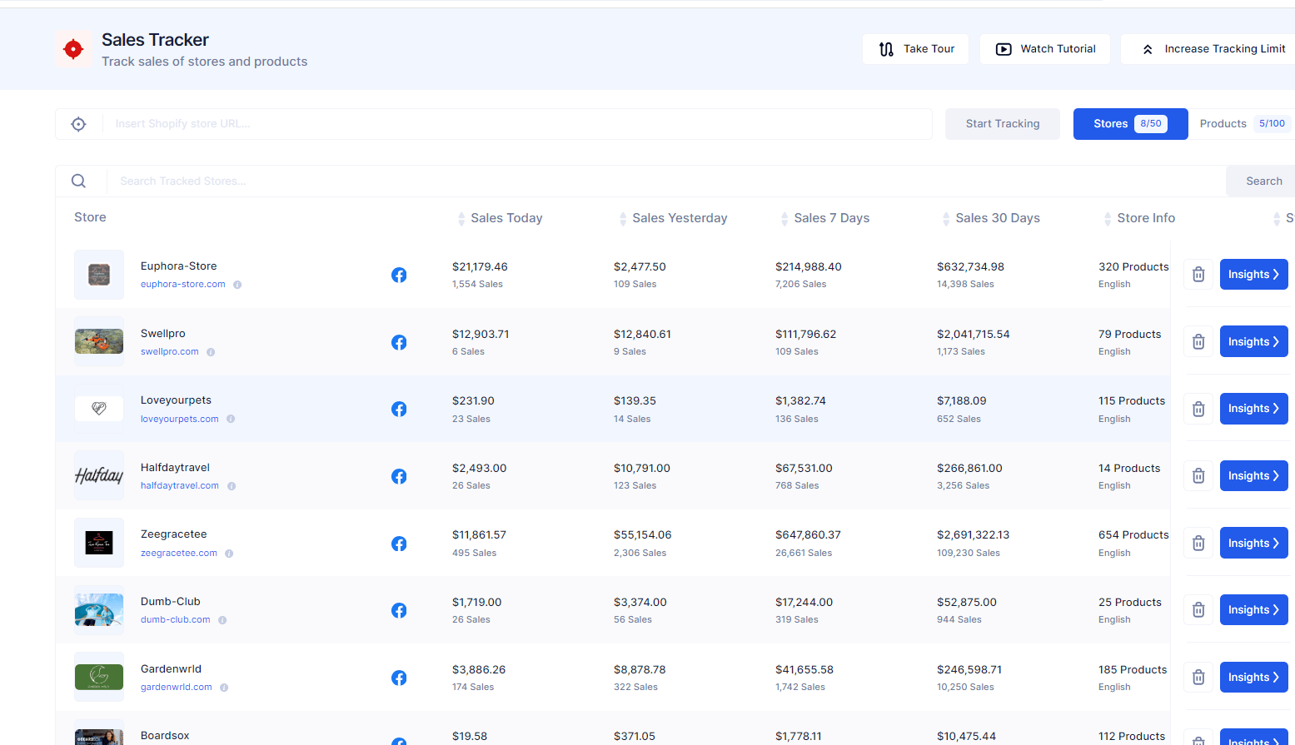Click info icon next to zeegracetee.com
The image size is (1295, 745).
229,554
